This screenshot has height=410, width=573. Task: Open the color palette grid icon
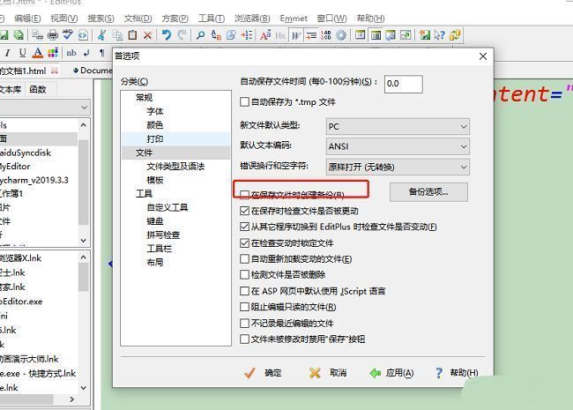pos(53,53)
